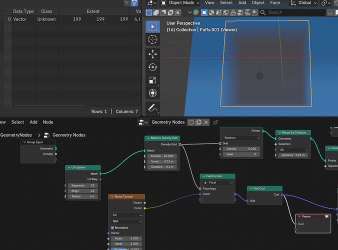Toggle the spreadsheet row filter funnel
The height and width of the screenshot is (250, 338).
[x=134, y=3]
